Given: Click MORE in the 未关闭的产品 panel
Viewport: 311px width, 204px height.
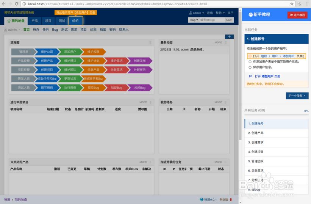Looking at the screenshot, I should [143, 162].
